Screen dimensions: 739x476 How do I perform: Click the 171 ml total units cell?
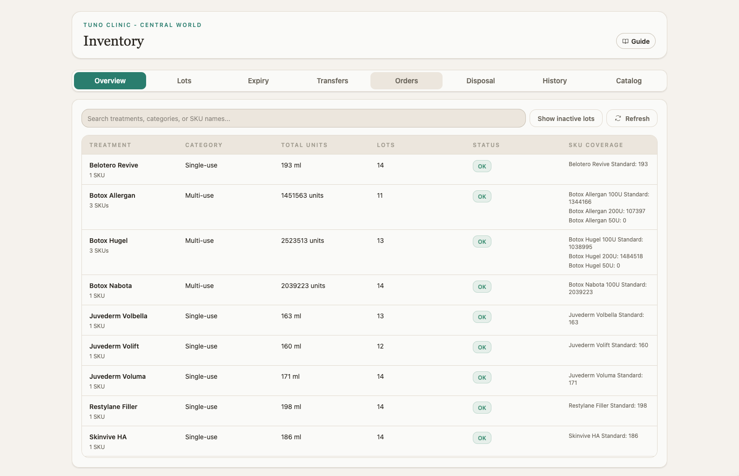(x=290, y=376)
